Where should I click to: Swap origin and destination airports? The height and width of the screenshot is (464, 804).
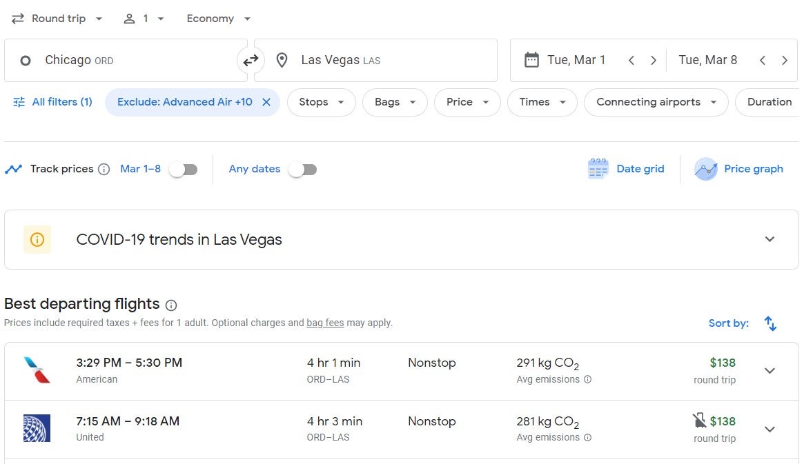[251, 61]
